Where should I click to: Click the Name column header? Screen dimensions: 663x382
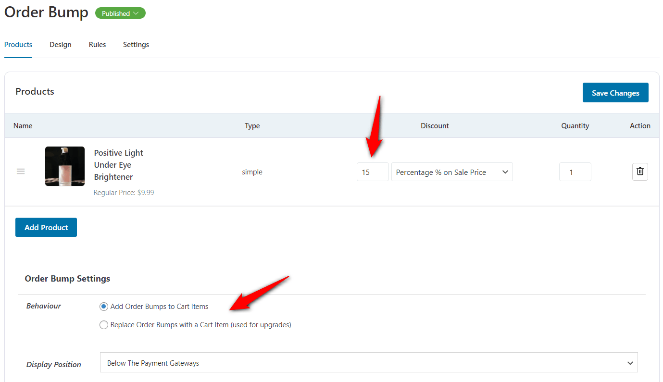tap(23, 126)
